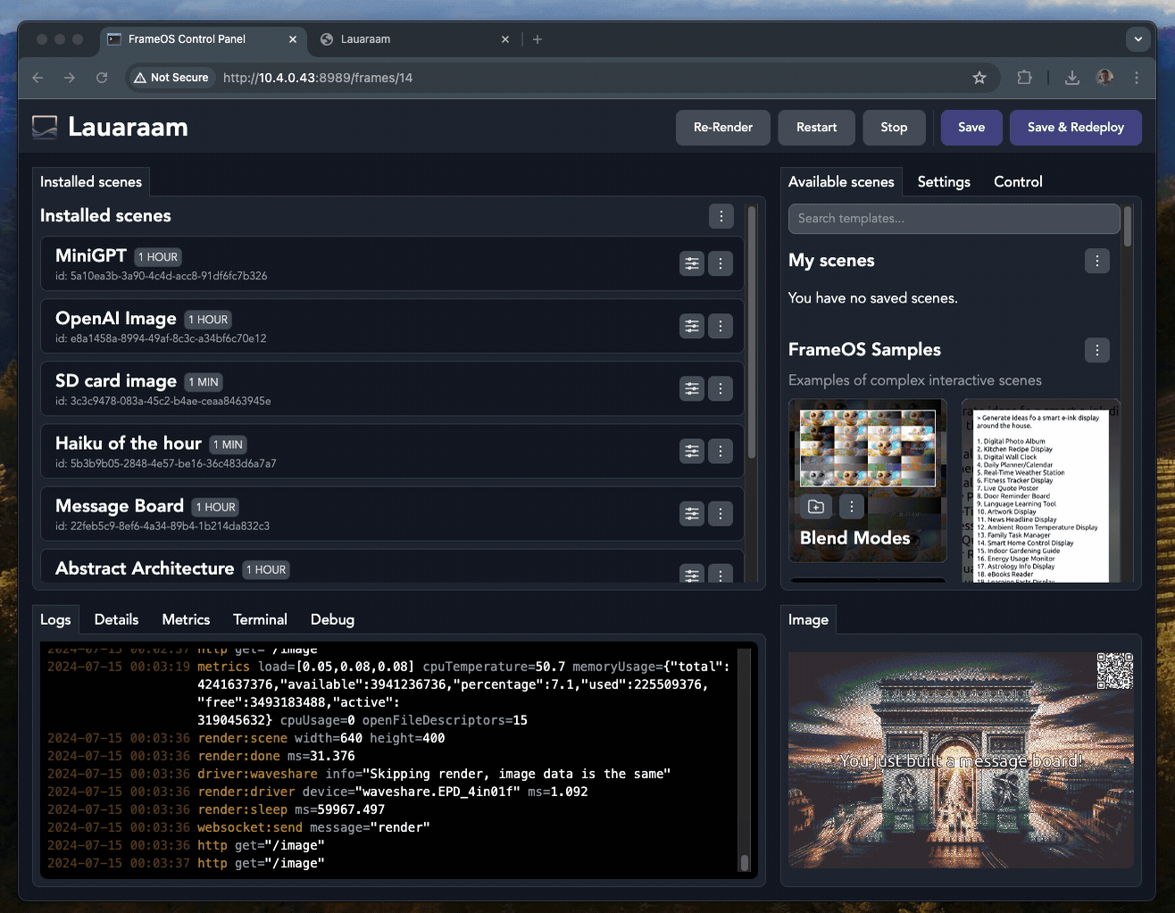Screen dimensions: 1175x913
Task: Open three-dot menu for Haiku of the hour
Action: [721, 451]
